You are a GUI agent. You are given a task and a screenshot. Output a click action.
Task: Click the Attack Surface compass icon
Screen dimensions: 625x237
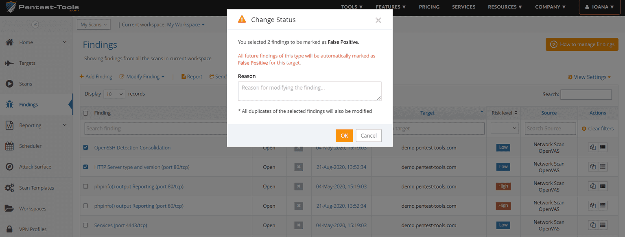[x=9, y=167]
